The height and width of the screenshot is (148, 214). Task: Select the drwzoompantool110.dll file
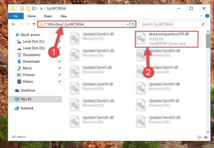click(167, 39)
